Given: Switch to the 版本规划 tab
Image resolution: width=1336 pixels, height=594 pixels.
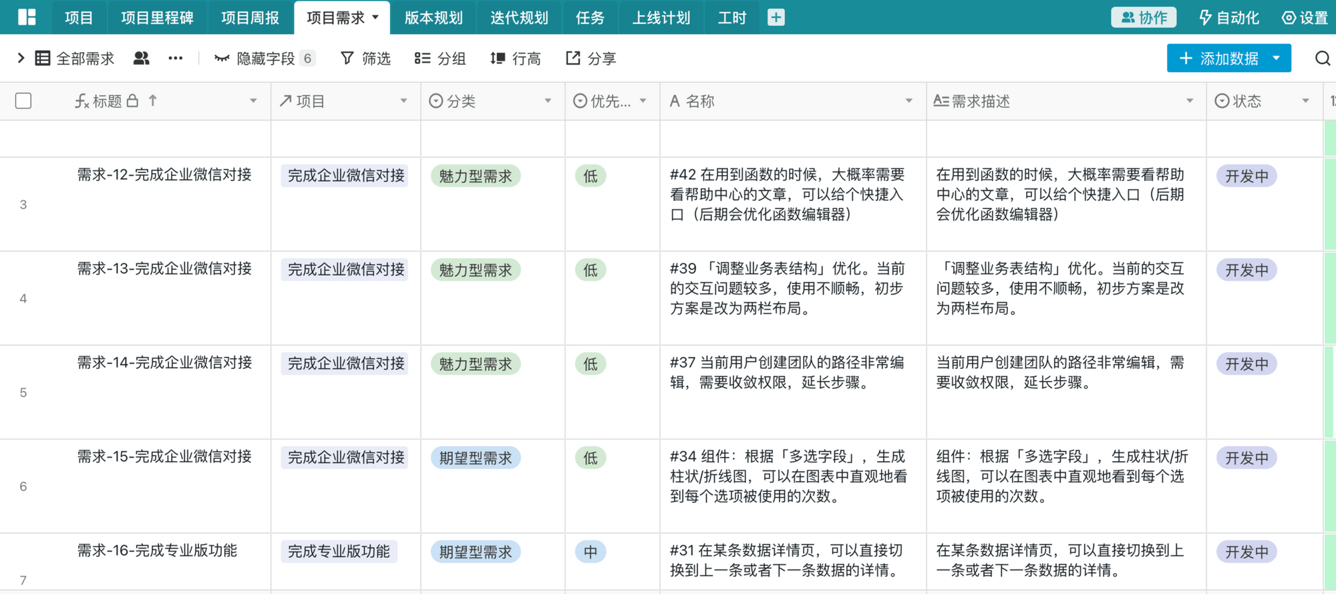Looking at the screenshot, I should point(434,17).
